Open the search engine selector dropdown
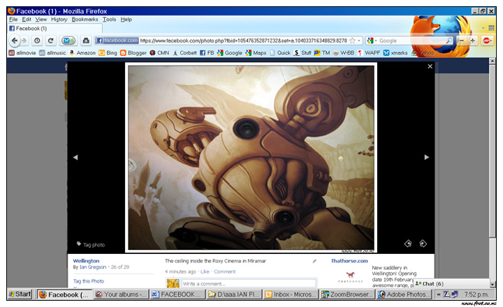This screenshot has width=503, height=307. pyautogui.click(x=372, y=40)
